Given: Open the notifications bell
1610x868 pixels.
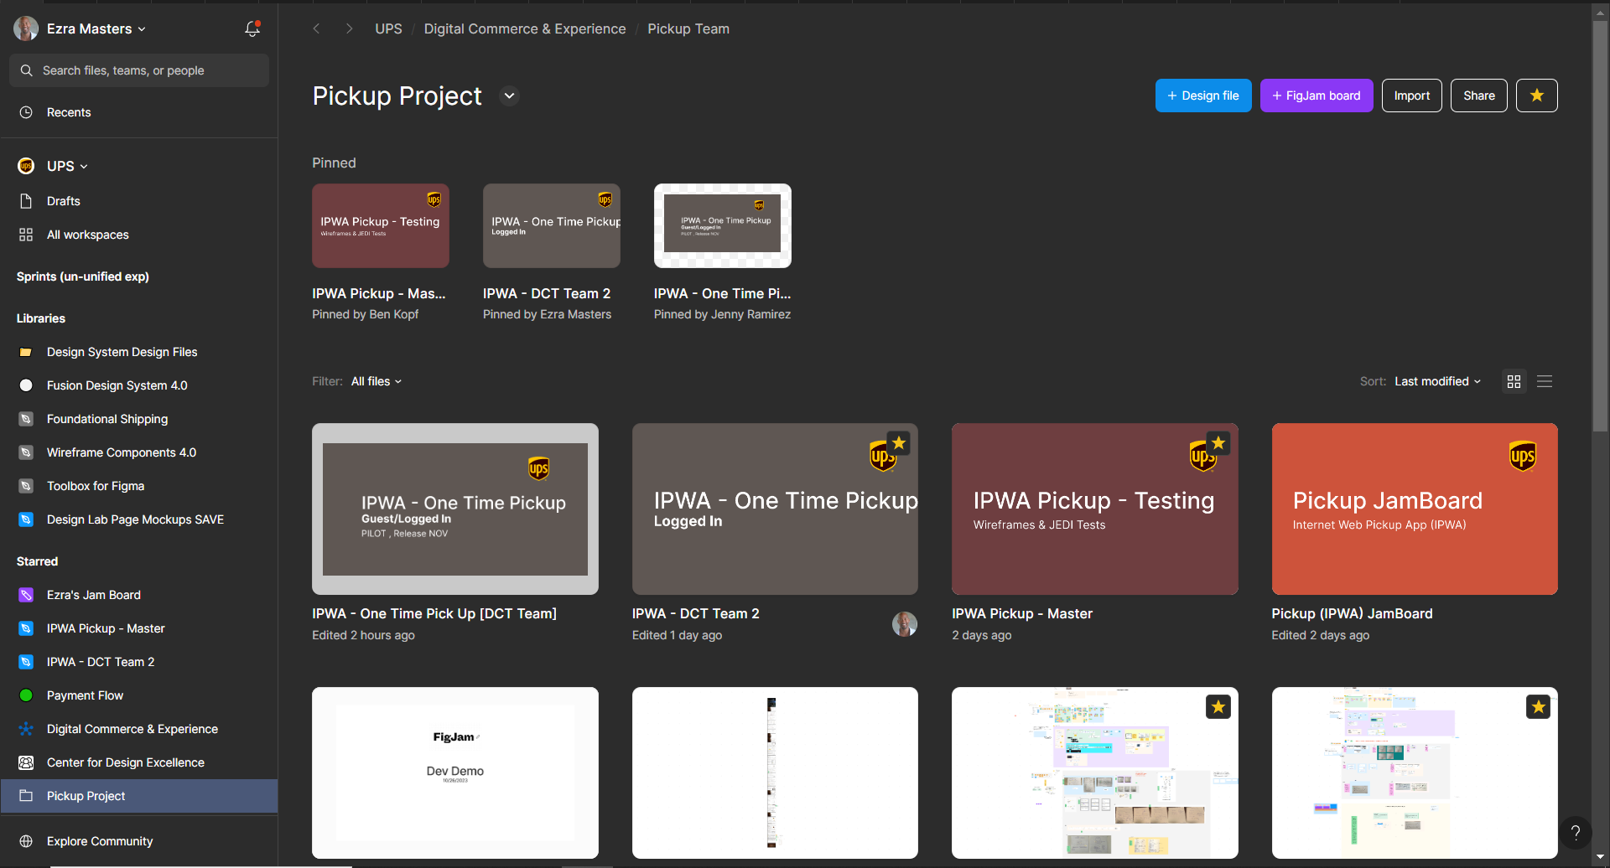Looking at the screenshot, I should point(252,28).
